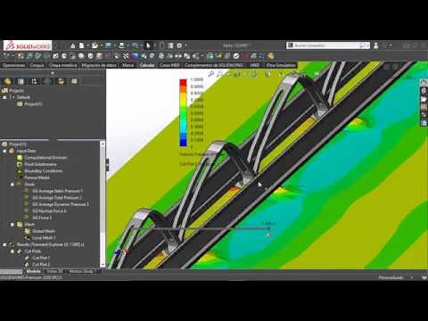
Task: Switch to the Flow Simulation ribbon tab
Action: (281, 65)
